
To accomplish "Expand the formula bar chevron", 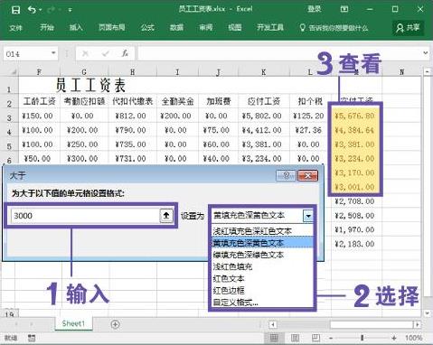I will click(426, 53).
